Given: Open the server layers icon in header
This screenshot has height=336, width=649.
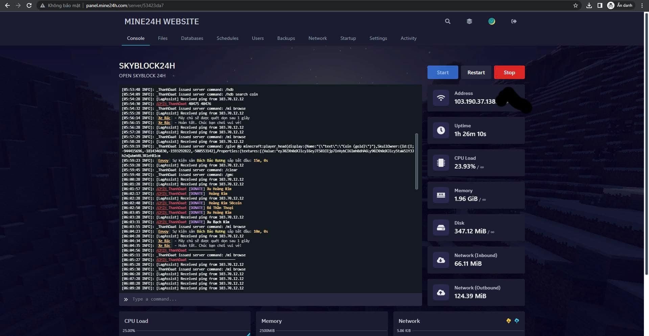Looking at the screenshot, I should point(469,21).
